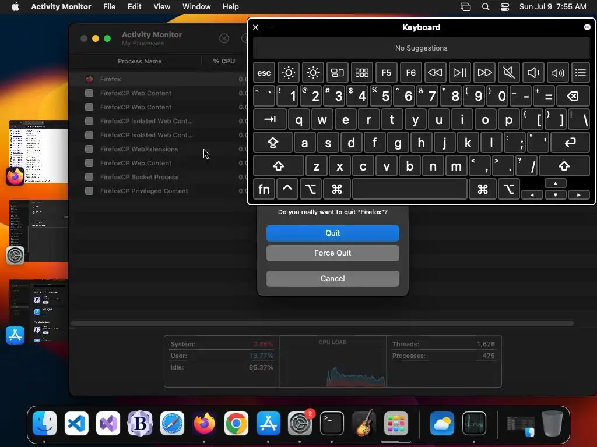
Task: Select the Firefox process row
Action: [x=158, y=79]
